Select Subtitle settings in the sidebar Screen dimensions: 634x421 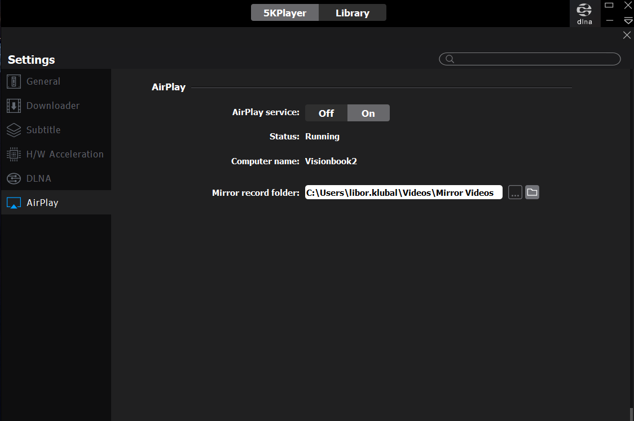tap(43, 130)
